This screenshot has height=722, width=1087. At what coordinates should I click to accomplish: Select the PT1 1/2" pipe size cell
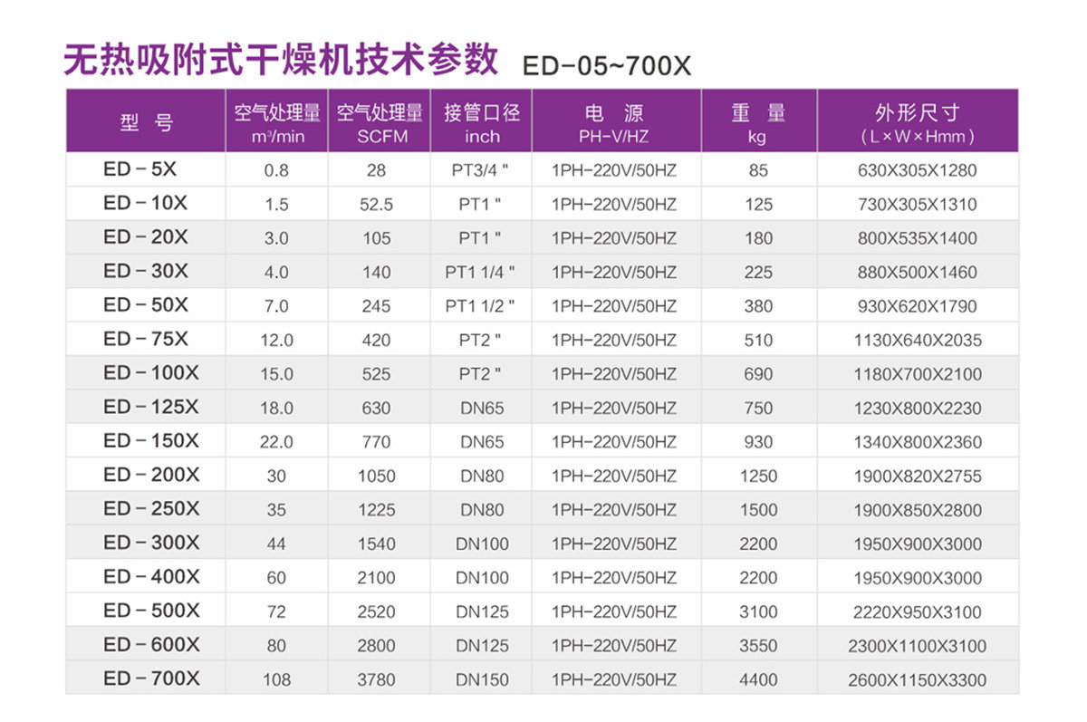tap(481, 306)
